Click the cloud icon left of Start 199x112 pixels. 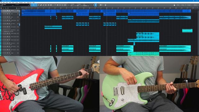[x=174, y=5]
